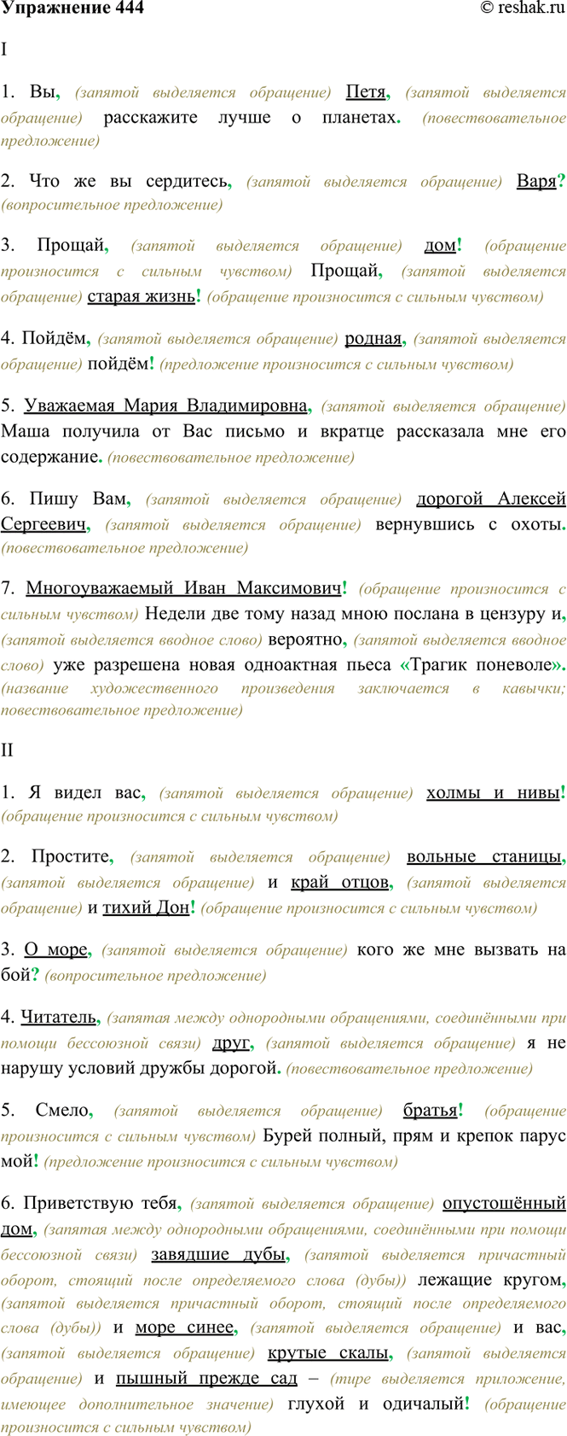
Task: Click the underlined "Многоуважаемый Иван Максимович"
Action: 183,588
